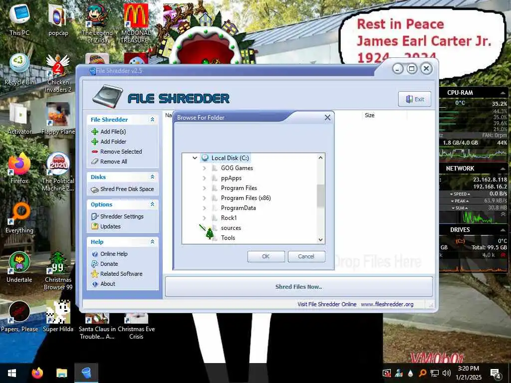Viewport: 511px width, 383px height.
Task: Collapse the File Shredder sidebar panel
Action: (152, 120)
